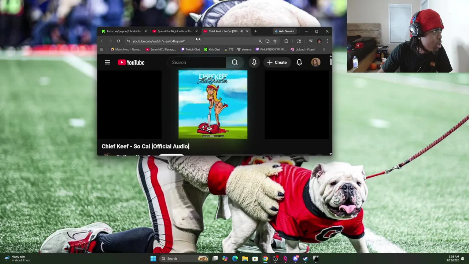This screenshot has width=469, height=264.
Task: Open the YouTube guide hamburger menu
Action: [107, 62]
